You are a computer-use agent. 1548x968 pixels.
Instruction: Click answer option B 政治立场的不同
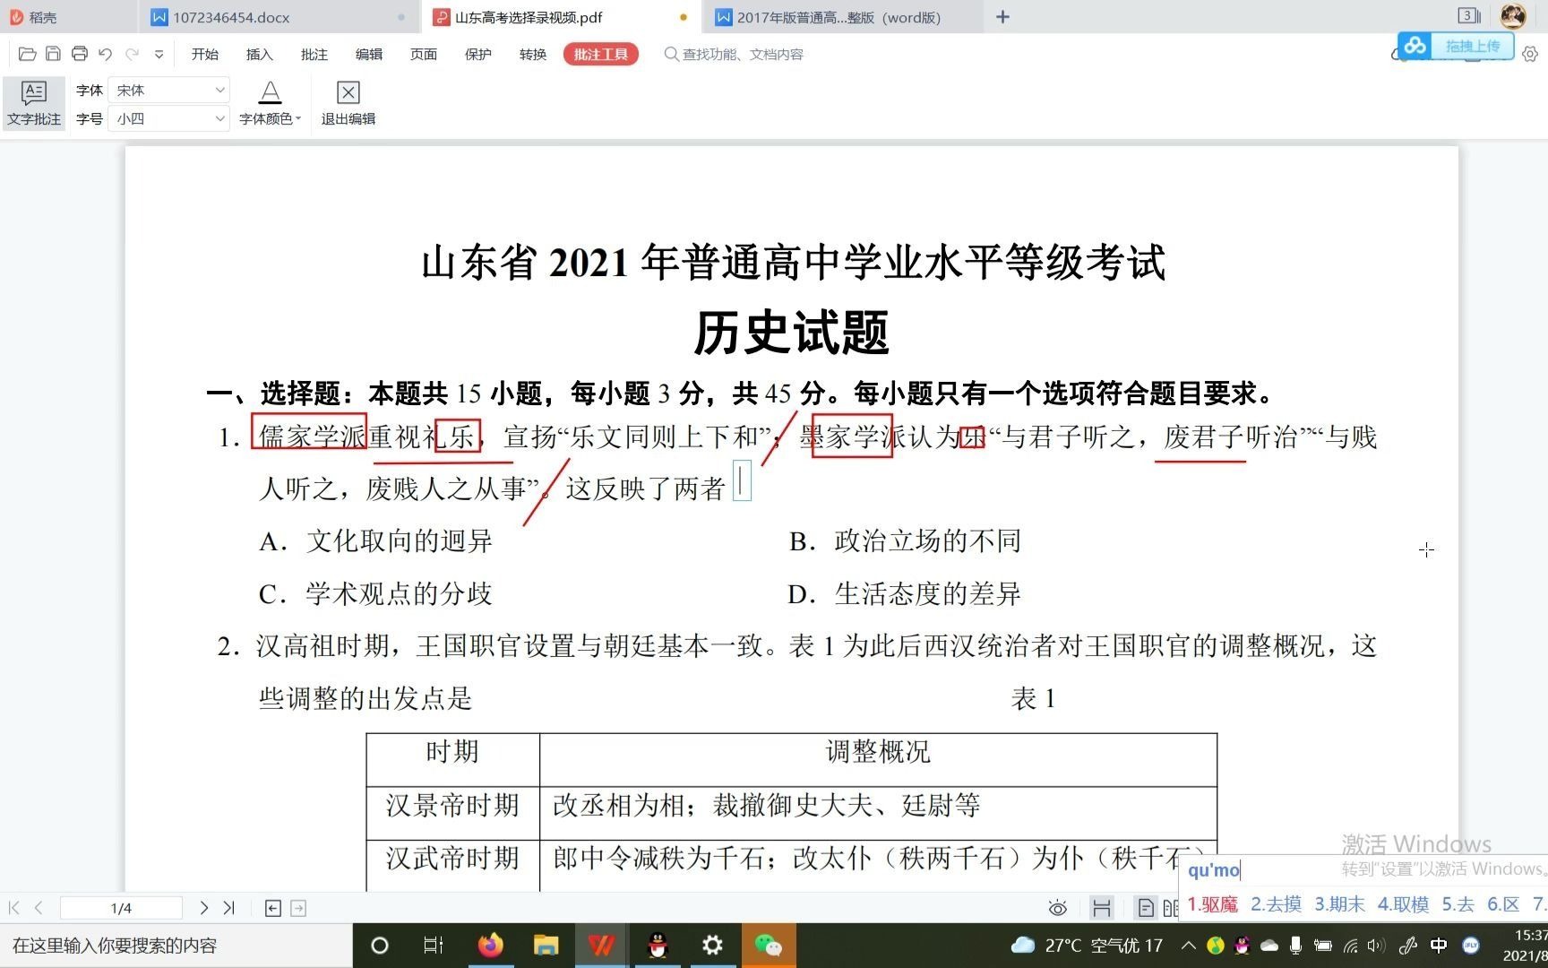(x=905, y=540)
